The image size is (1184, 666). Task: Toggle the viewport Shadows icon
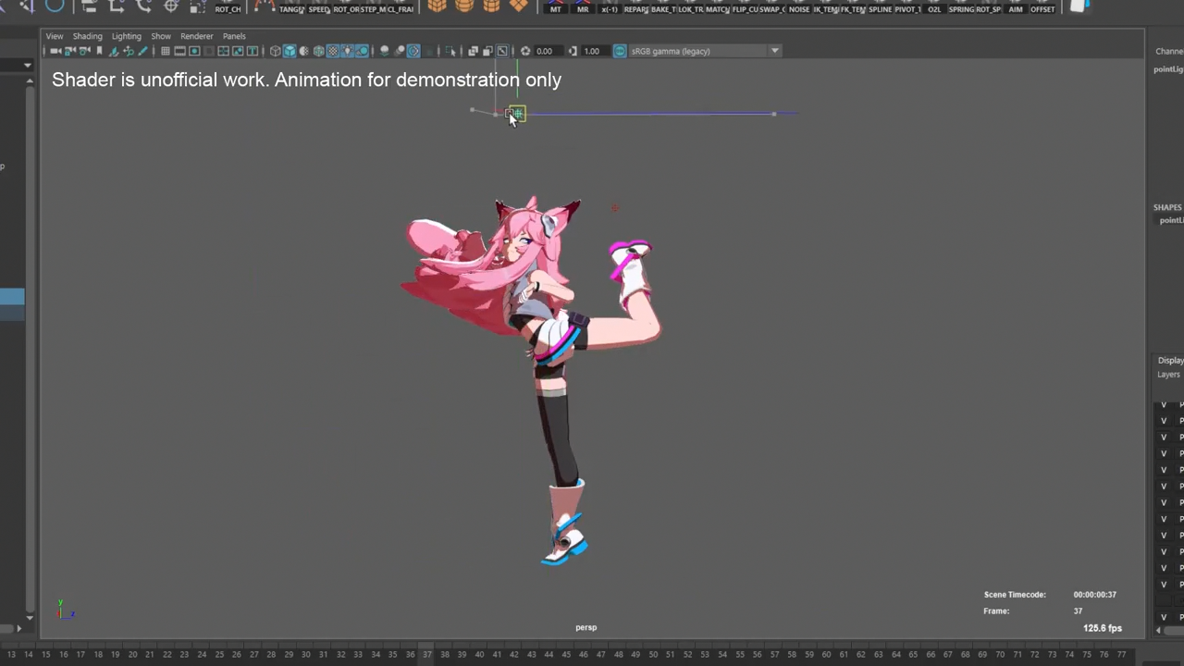(x=362, y=51)
